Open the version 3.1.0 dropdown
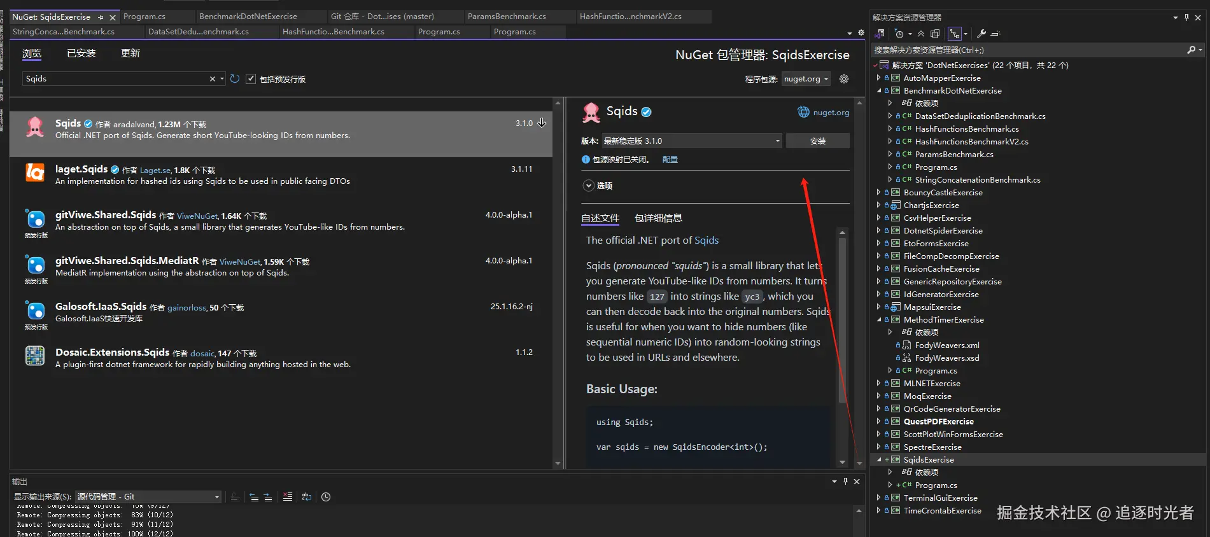The image size is (1210, 537). pos(693,141)
